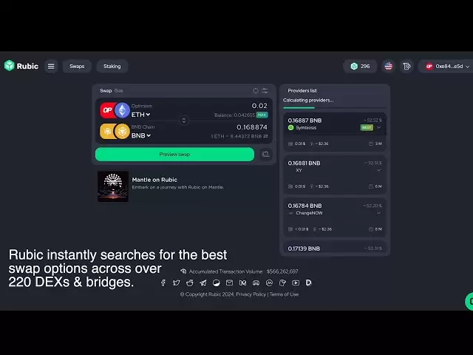Click the refresh icon in swap header

tap(256, 90)
